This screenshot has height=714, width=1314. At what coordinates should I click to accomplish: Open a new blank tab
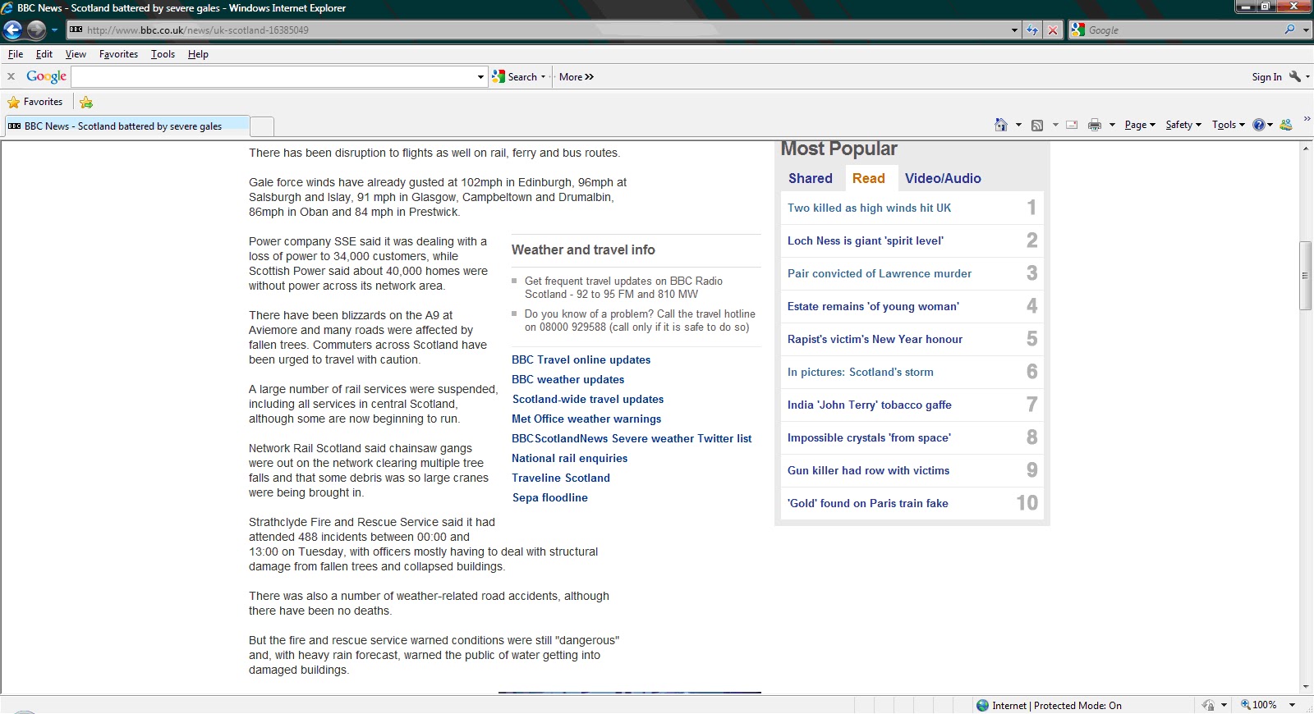[x=261, y=126]
